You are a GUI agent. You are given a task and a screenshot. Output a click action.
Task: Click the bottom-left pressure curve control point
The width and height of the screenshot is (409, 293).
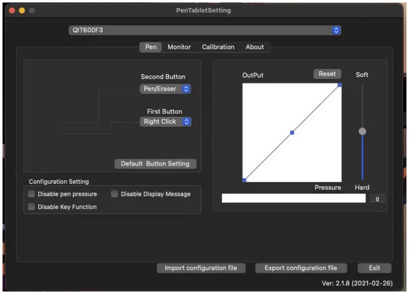[x=244, y=180]
